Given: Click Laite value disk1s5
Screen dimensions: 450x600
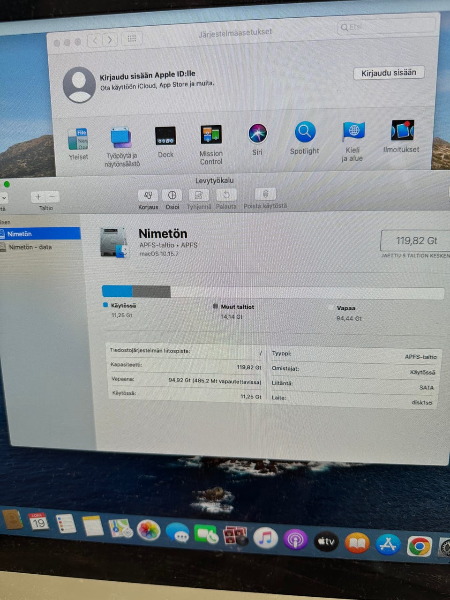Looking at the screenshot, I should coord(422,402).
